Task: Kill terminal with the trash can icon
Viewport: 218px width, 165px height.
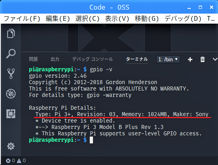Action: [202, 59]
